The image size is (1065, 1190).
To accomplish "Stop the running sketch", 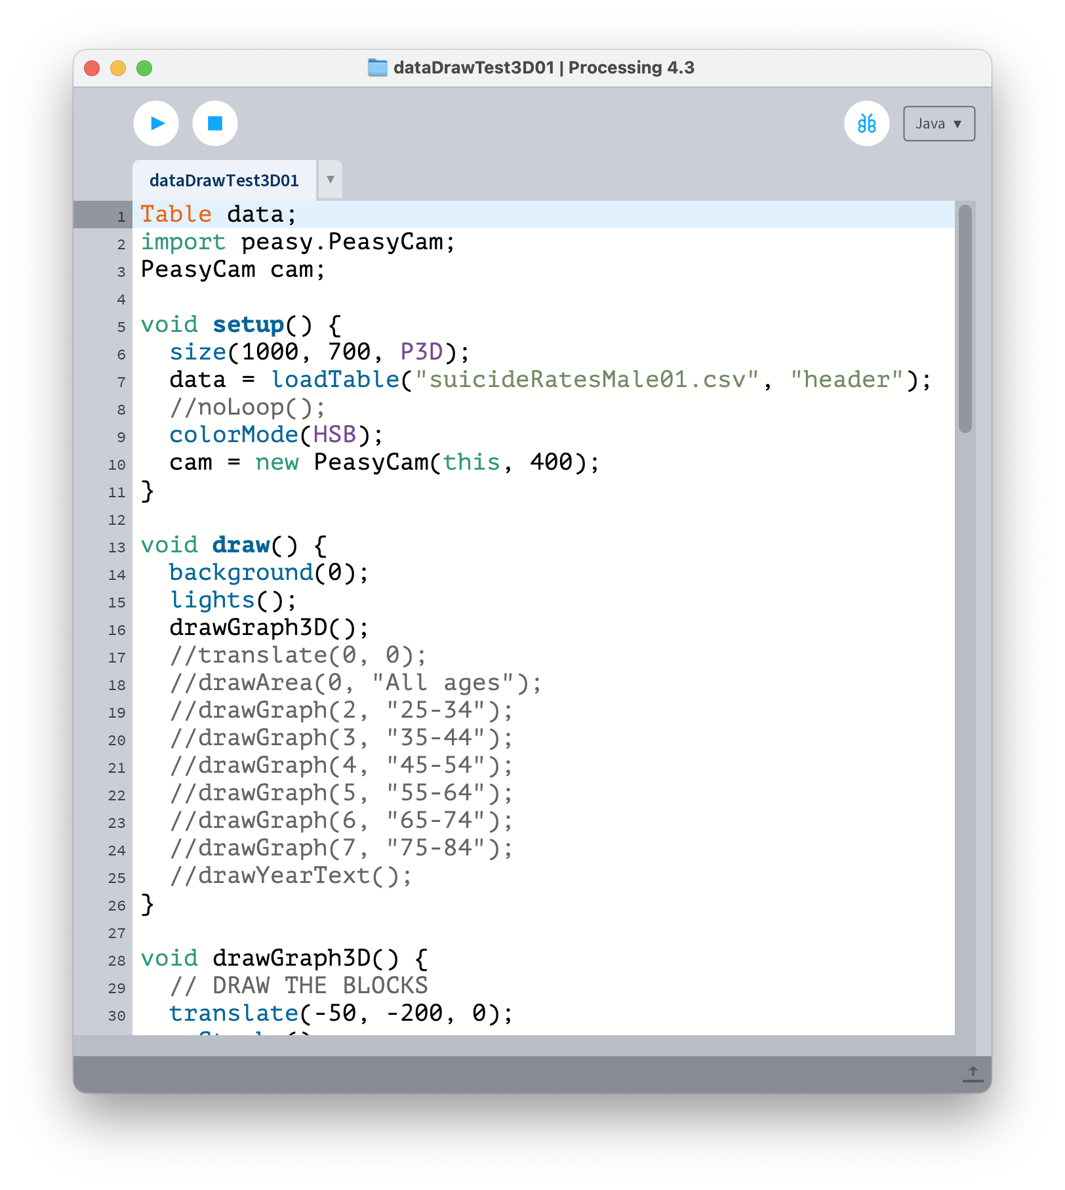I will pos(215,123).
